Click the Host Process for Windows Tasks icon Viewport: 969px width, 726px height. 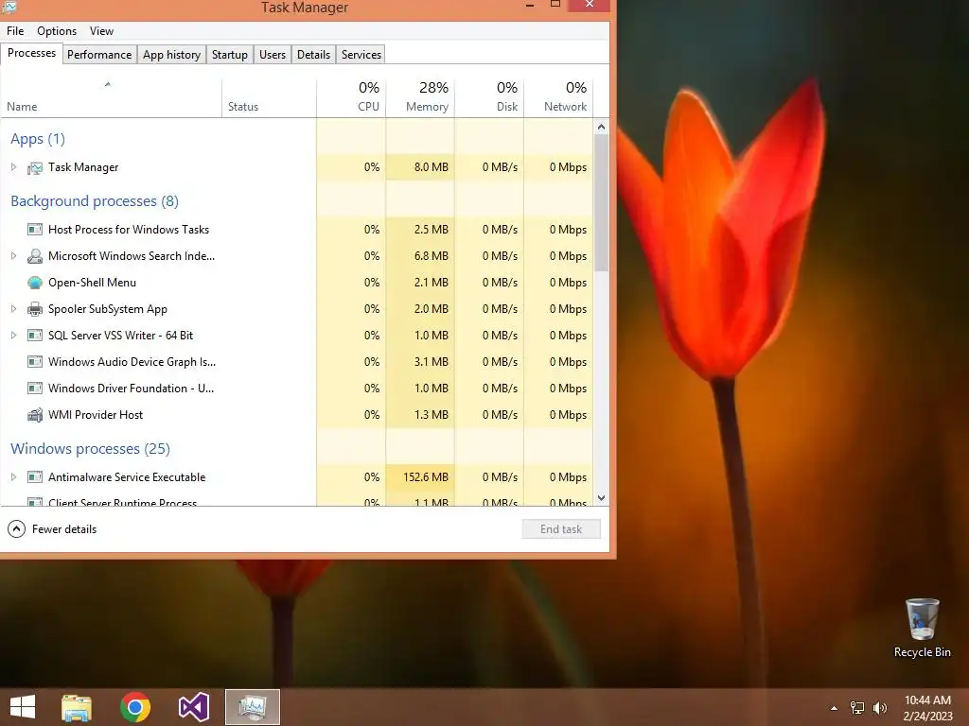tap(35, 230)
